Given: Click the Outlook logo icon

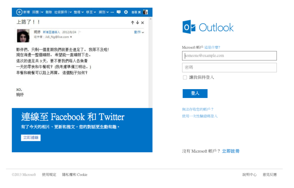Looking at the screenshot, I should point(189,27).
